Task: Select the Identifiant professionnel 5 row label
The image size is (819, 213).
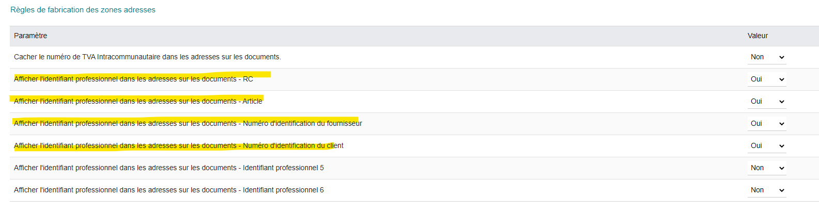Action: [169, 168]
